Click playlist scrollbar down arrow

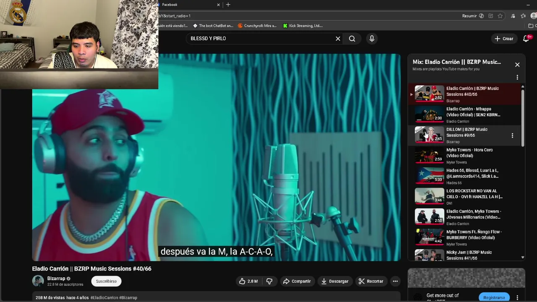[523, 258]
